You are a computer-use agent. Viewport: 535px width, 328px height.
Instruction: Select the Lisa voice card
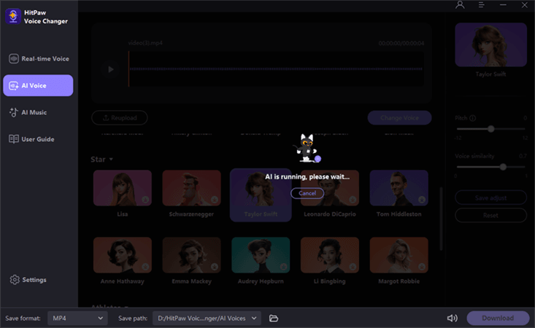click(123, 194)
